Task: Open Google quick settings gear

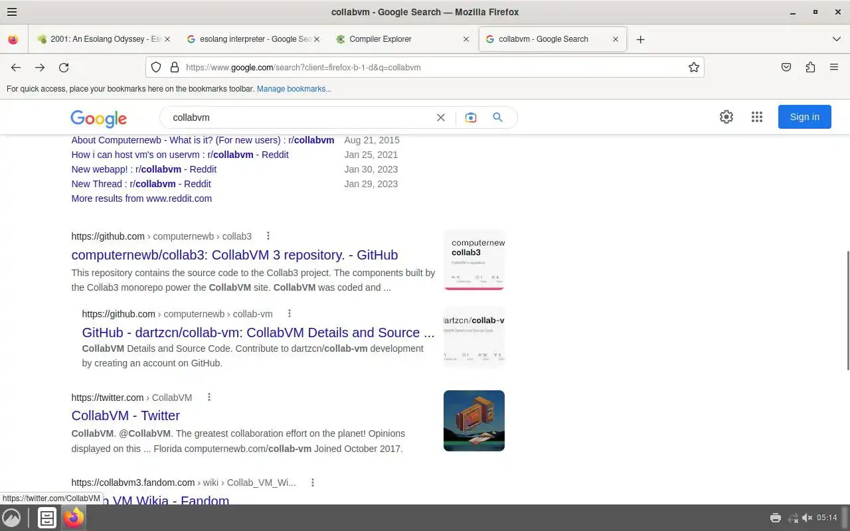Action: [726, 117]
